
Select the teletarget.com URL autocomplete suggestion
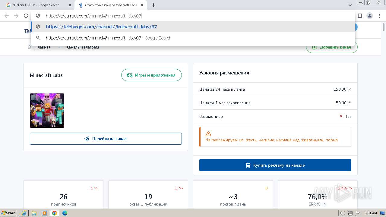(x=193, y=27)
